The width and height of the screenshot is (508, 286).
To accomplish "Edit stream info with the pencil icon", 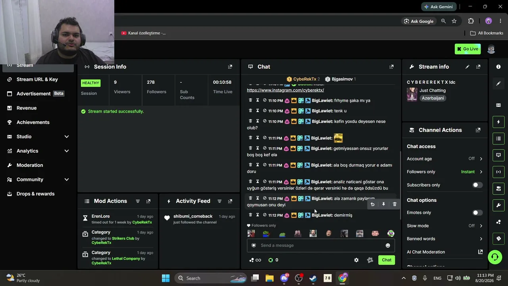I will pos(468,67).
